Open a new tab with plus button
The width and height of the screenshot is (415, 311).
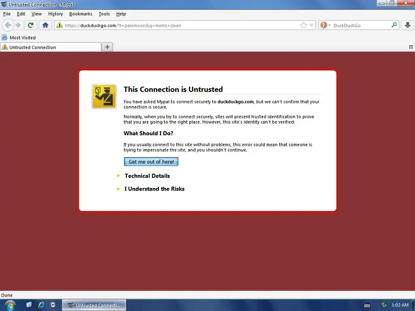107,47
